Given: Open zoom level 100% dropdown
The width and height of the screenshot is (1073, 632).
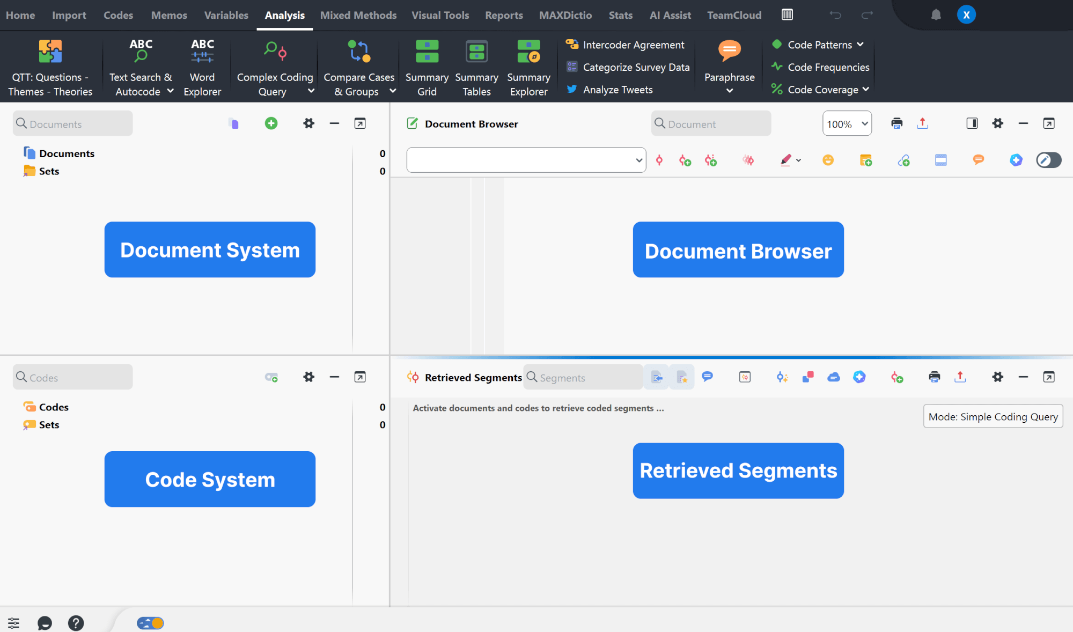Looking at the screenshot, I should click(x=847, y=124).
